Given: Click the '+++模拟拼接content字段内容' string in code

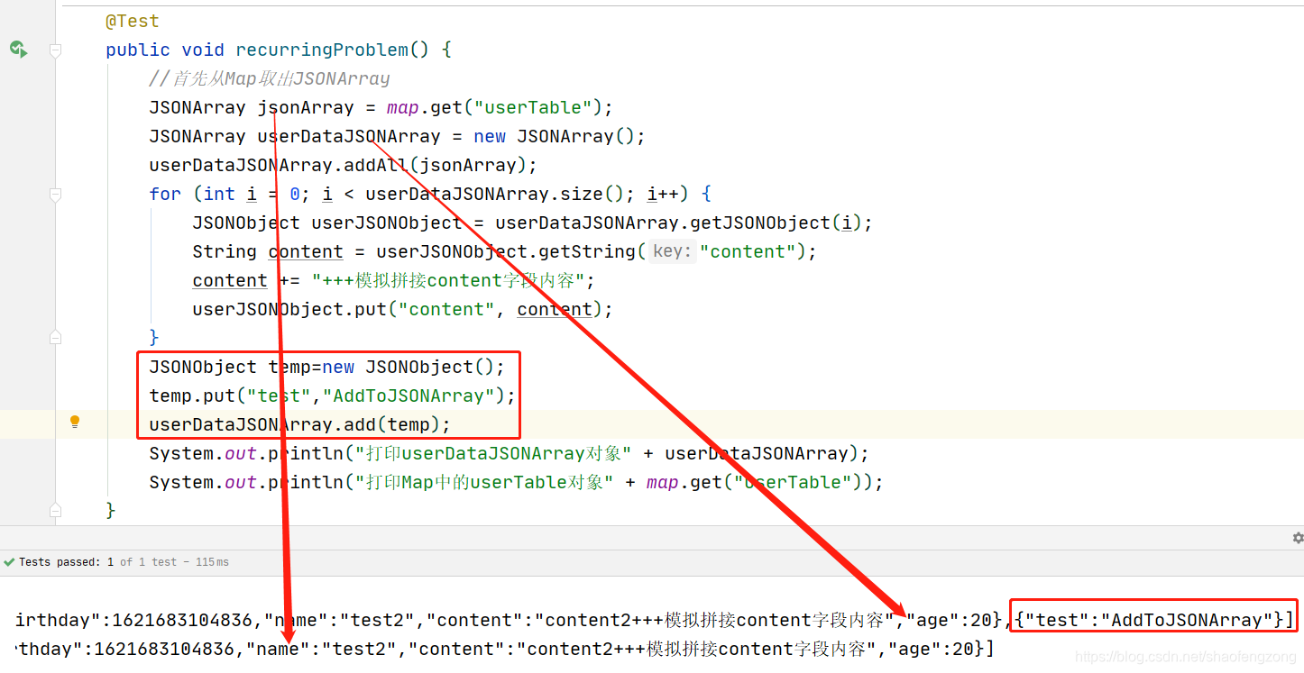Looking at the screenshot, I should pos(447,280).
